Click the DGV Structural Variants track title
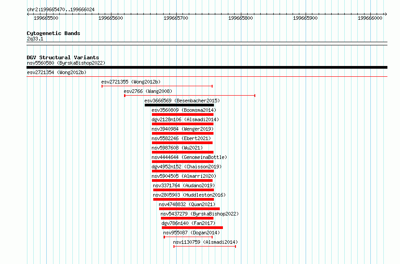 point(63,57)
